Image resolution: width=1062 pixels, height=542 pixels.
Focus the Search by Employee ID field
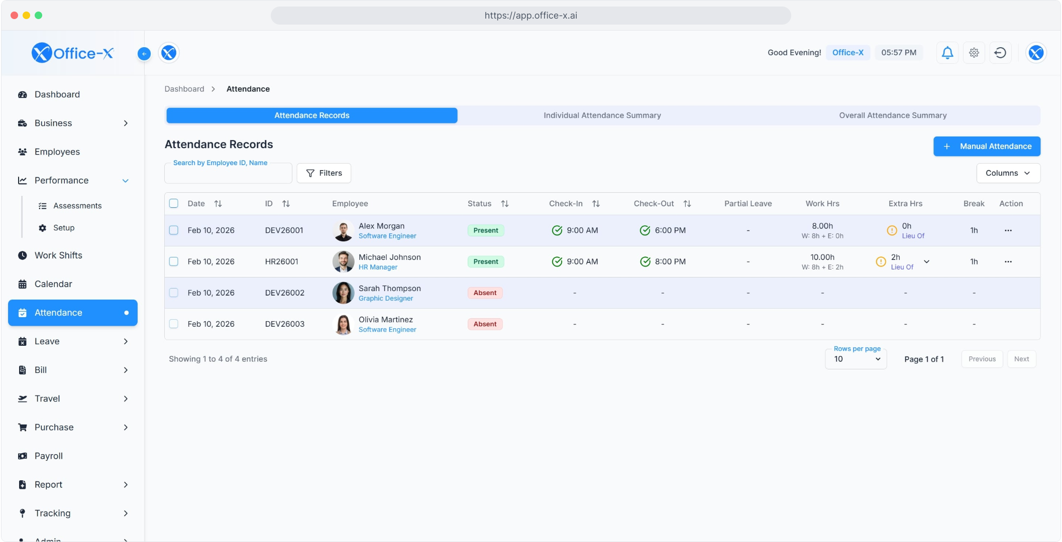pyautogui.click(x=228, y=174)
